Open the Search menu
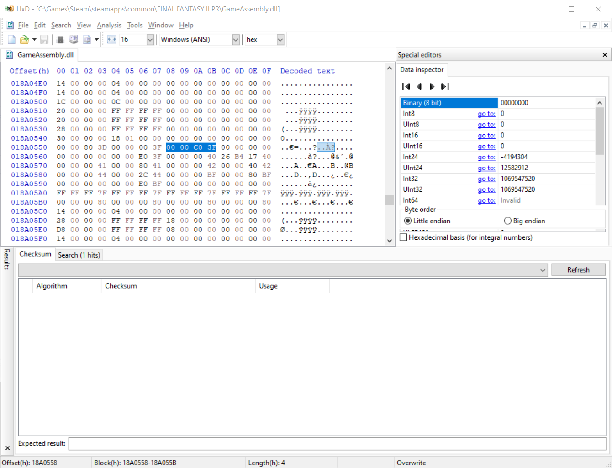The width and height of the screenshot is (612, 468). (x=61, y=25)
